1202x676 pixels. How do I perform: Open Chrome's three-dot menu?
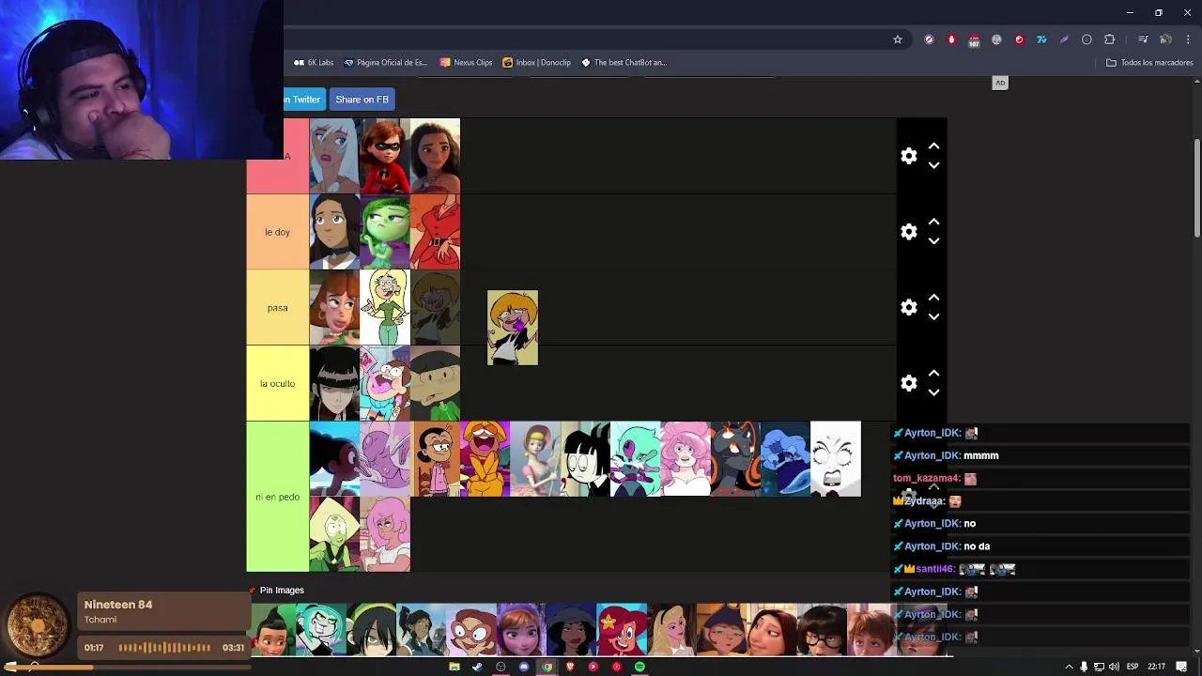1188,39
